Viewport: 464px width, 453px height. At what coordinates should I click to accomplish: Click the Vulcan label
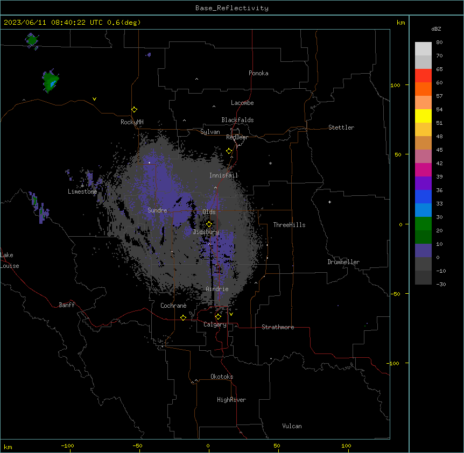292,426
